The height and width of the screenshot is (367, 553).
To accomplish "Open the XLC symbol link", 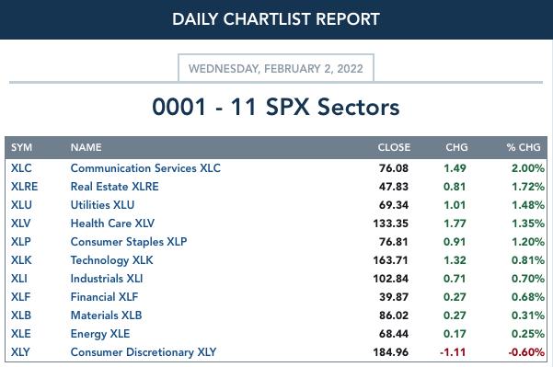I will tap(21, 168).
